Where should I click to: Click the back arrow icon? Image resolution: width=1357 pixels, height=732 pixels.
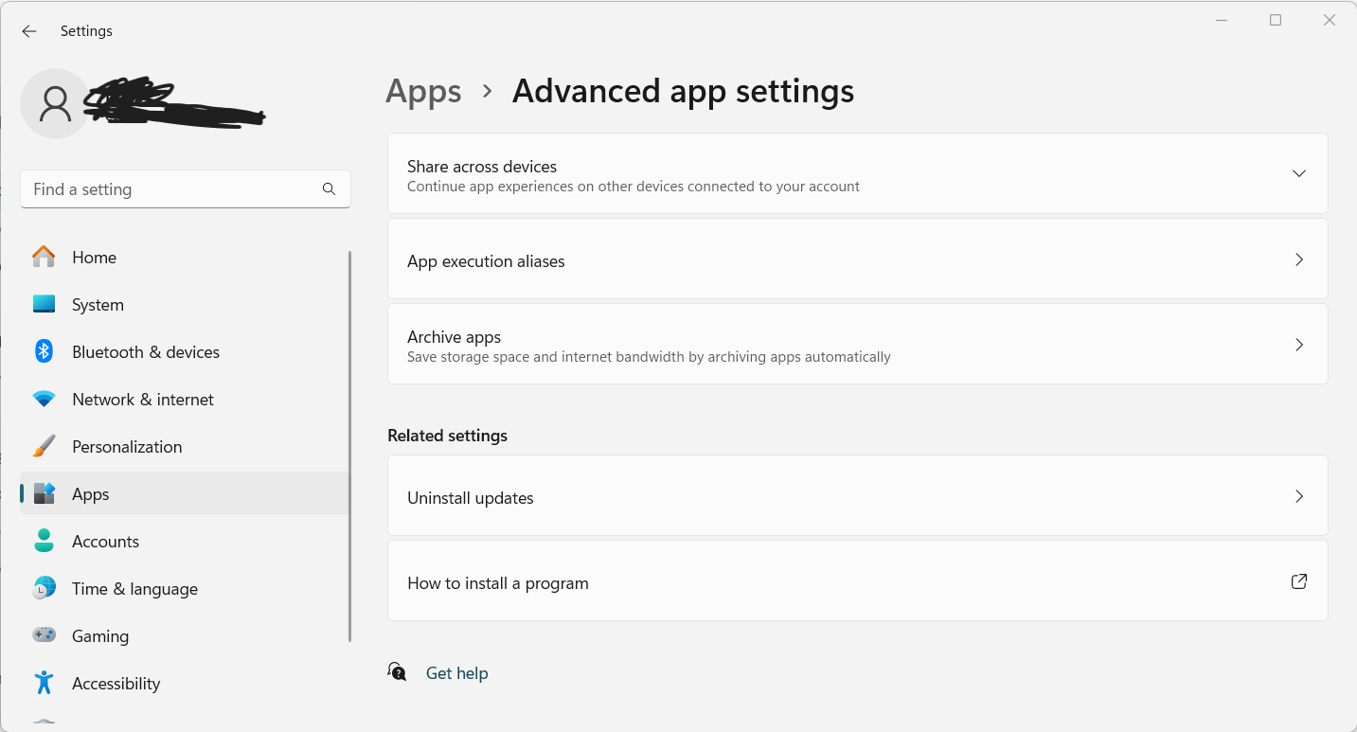point(29,31)
